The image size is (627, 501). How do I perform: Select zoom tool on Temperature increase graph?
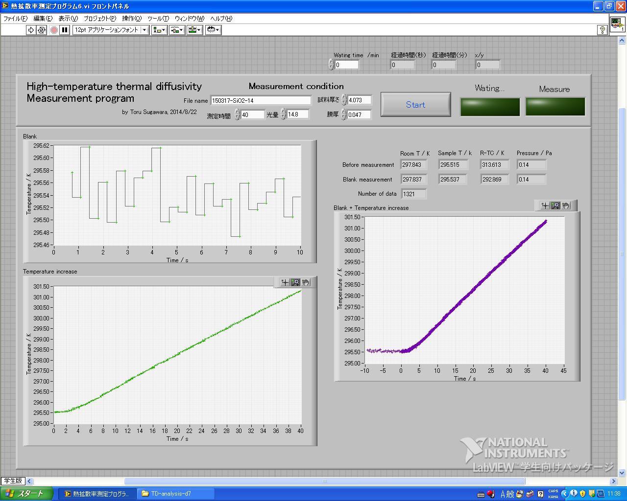(x=295, y=282)
